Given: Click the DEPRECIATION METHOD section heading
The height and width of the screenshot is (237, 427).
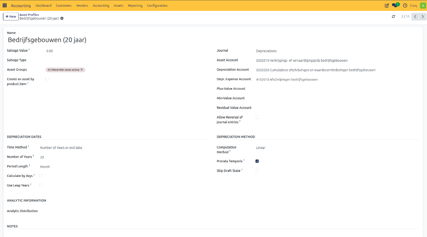Looking at the screenshot, I should (x=236, y=137).
